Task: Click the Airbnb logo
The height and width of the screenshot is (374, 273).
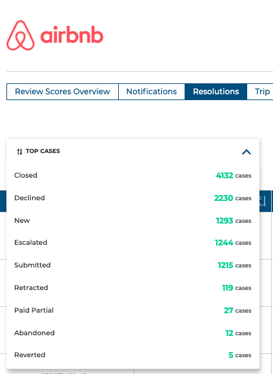Action: [55, 36]
